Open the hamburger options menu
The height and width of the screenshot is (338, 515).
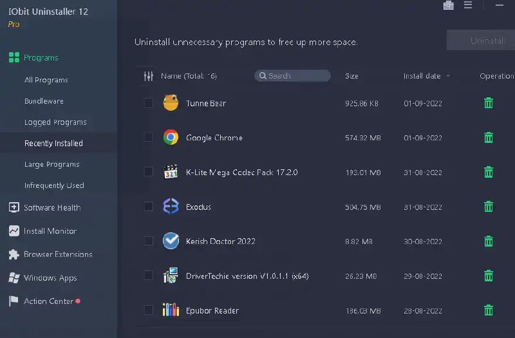468,5
